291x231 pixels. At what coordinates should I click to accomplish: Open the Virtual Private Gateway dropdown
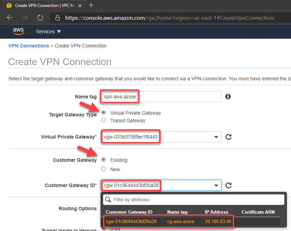161,137
